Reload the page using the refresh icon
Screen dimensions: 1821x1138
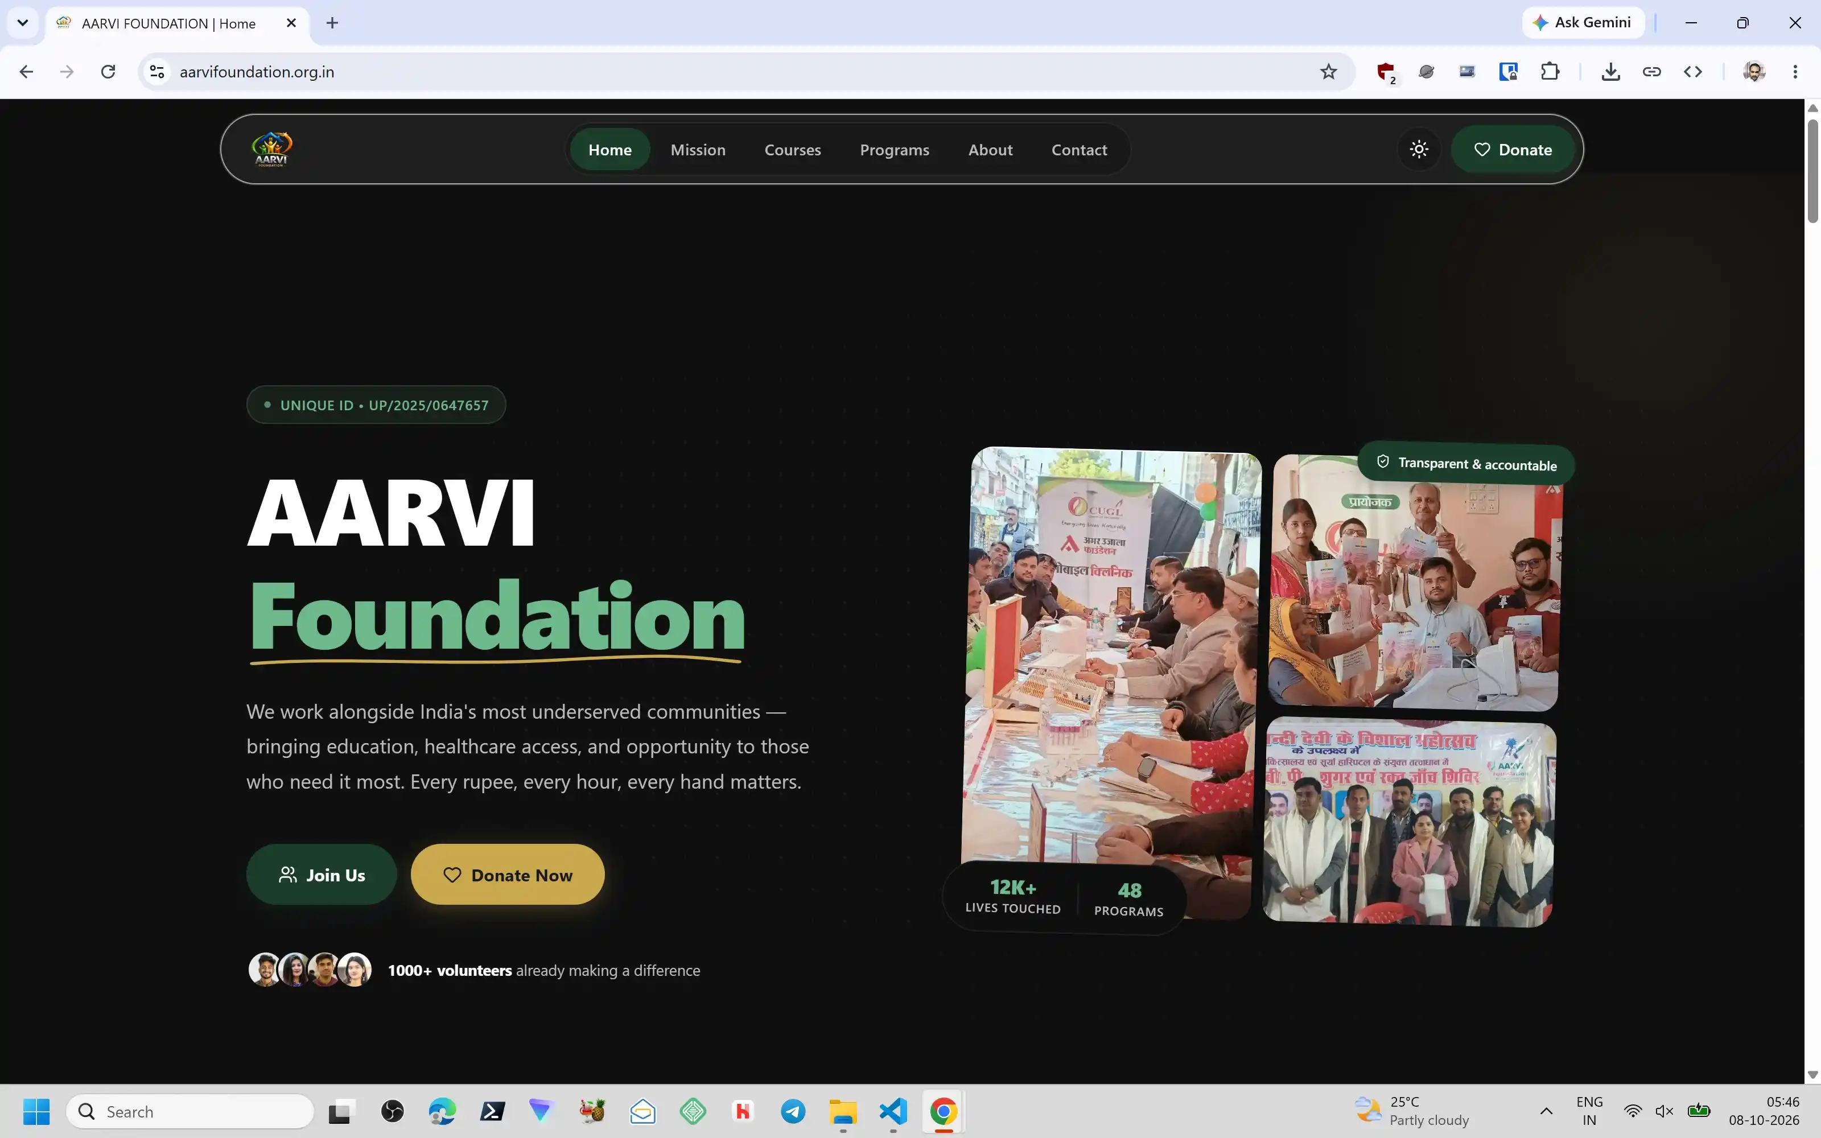(108, 72)
